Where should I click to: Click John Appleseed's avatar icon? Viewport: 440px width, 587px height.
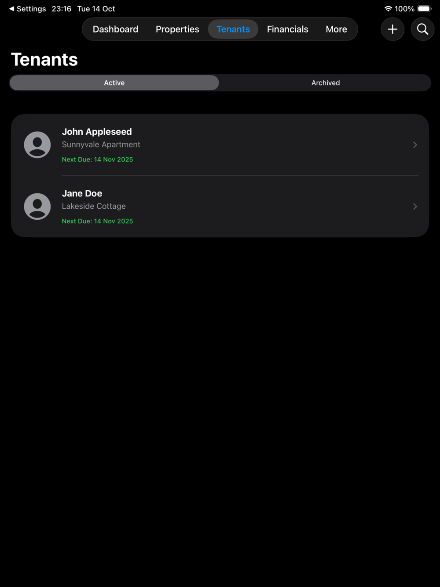[x=37, y=144]
